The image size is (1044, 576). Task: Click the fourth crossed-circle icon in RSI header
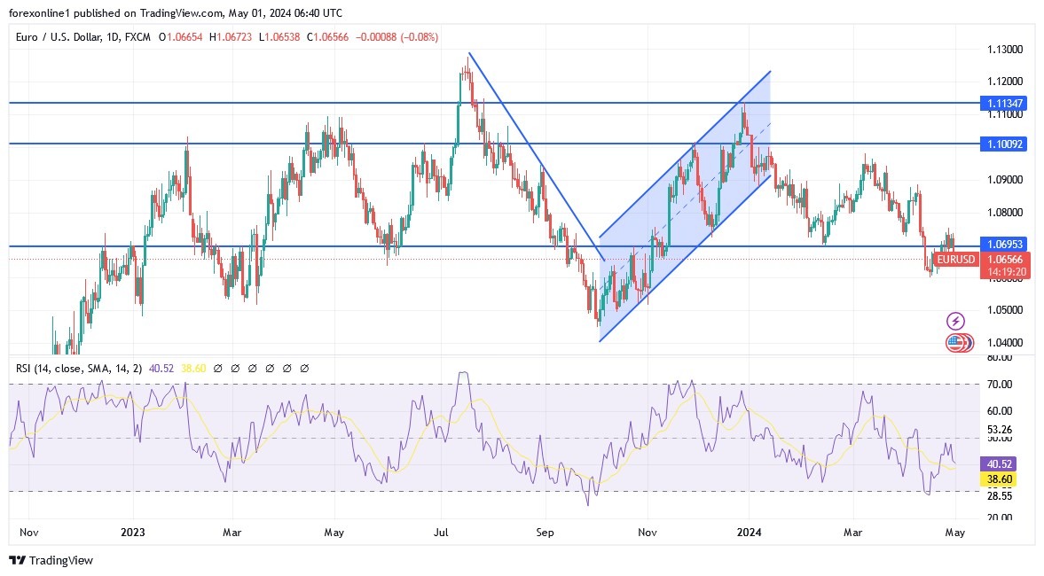[x=271, y=368]
